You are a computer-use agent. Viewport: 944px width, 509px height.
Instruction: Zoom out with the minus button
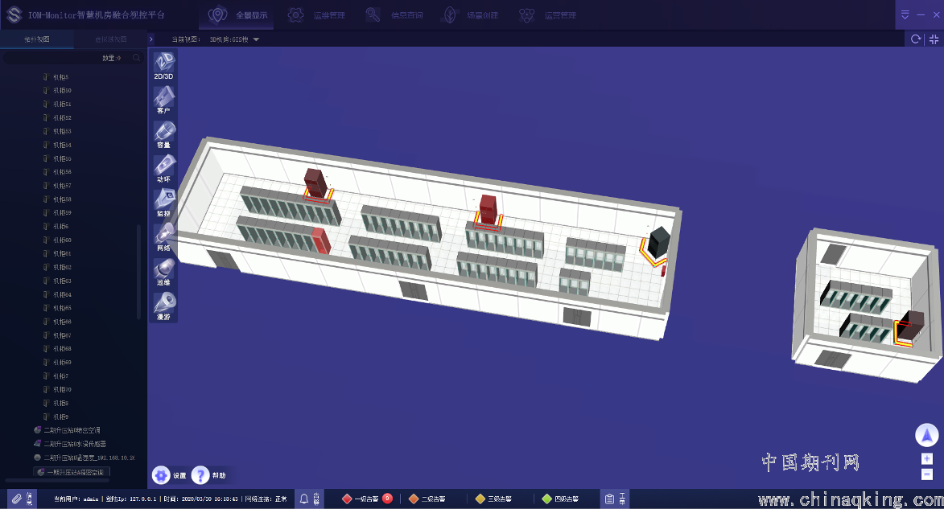tap(926, 474)
